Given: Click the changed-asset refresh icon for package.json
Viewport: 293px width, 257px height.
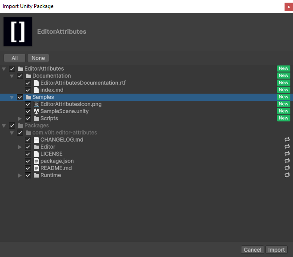Looking at the screenshot, I should 287,161.
